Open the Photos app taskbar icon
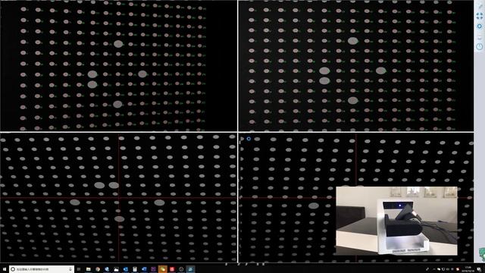This screenshot has width=485, height=273. pyautogui.click(x=116, y=269)
